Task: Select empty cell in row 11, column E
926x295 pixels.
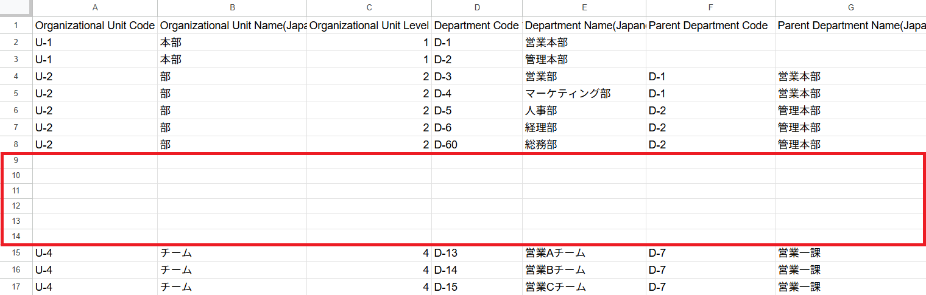Action: (x=584, y=191)
